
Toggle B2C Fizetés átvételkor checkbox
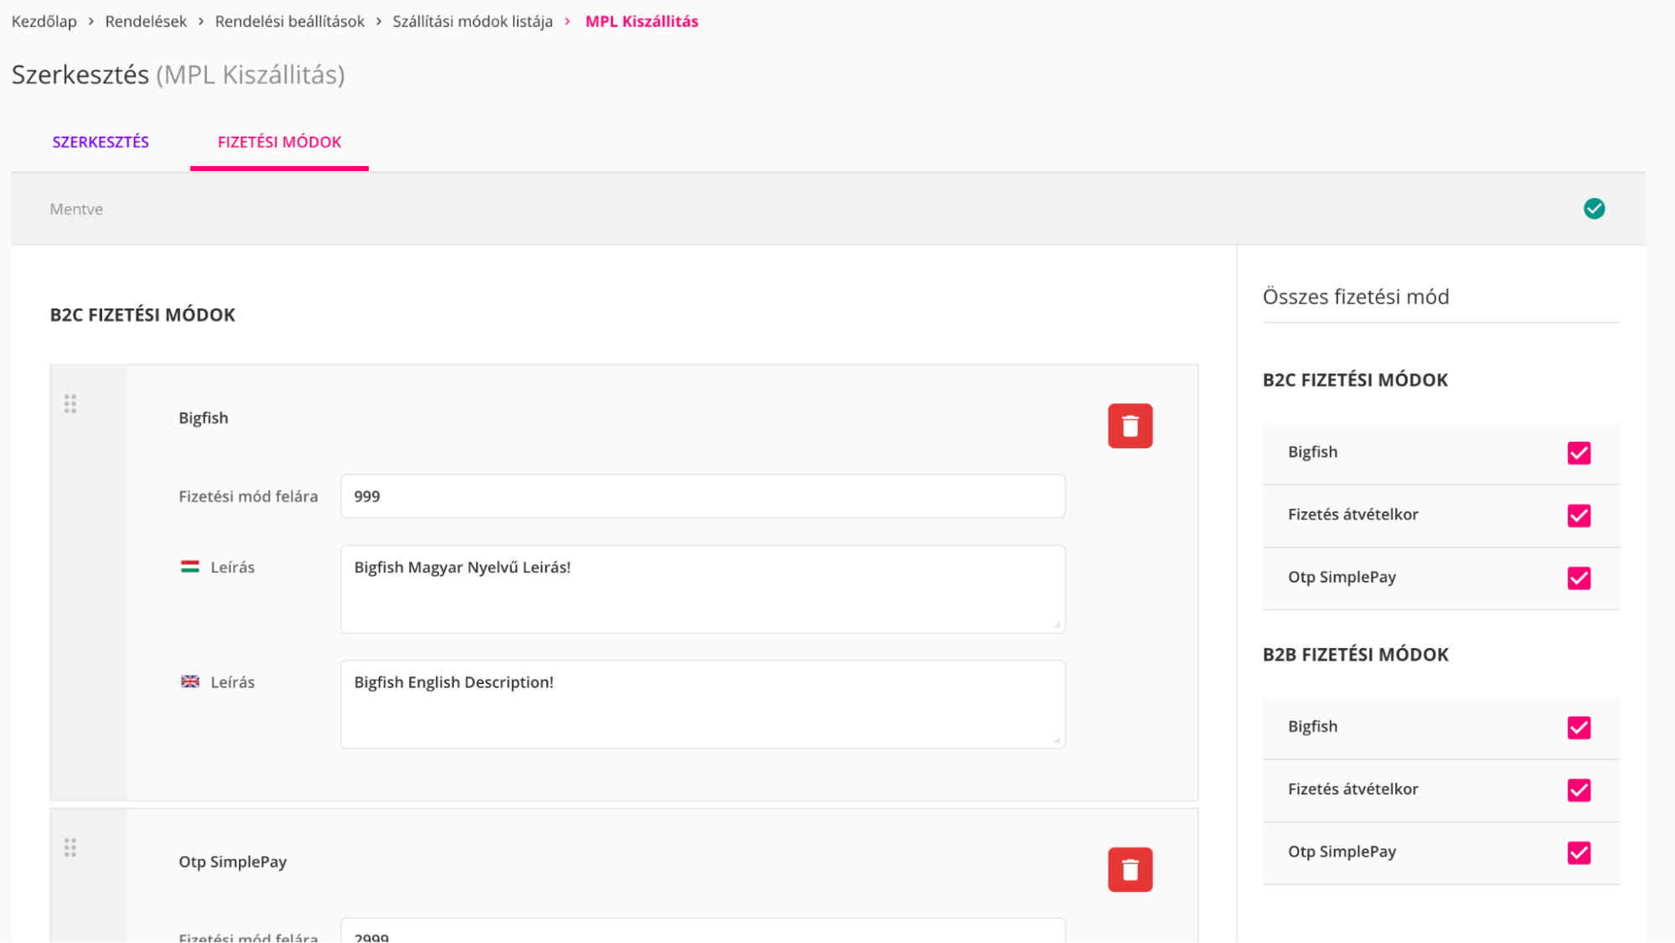[1579, 516]
